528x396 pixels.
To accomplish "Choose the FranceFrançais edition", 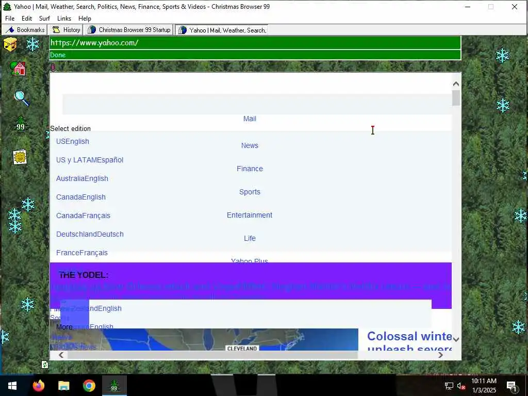I will click(82, 253).
